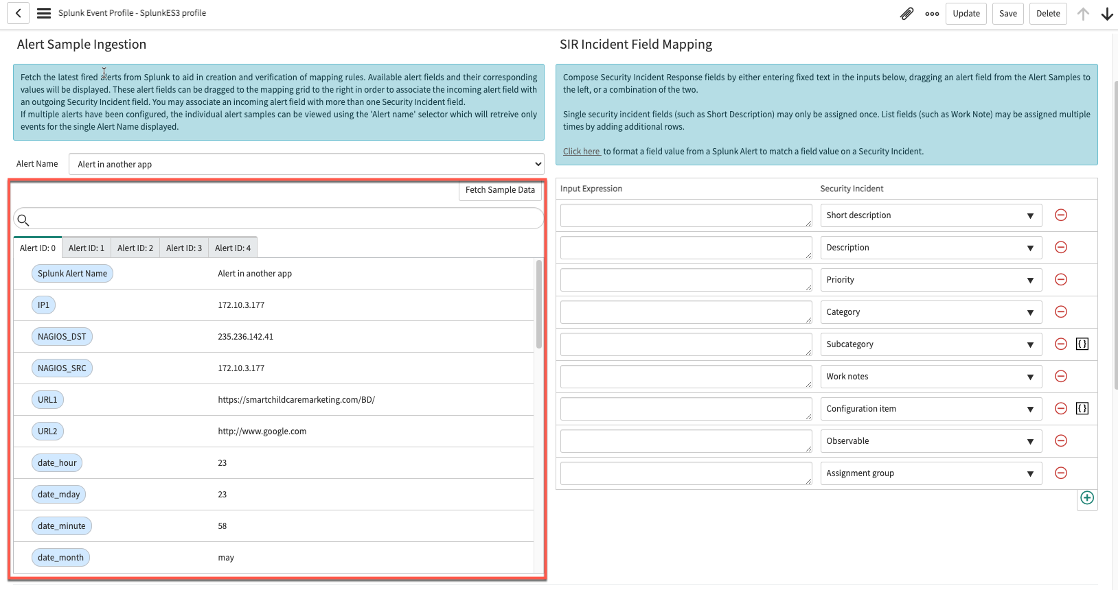Expand the Subcategory field dropdown
The height and width of the screenshot is (590, 1118).
(x=931, y=344)
